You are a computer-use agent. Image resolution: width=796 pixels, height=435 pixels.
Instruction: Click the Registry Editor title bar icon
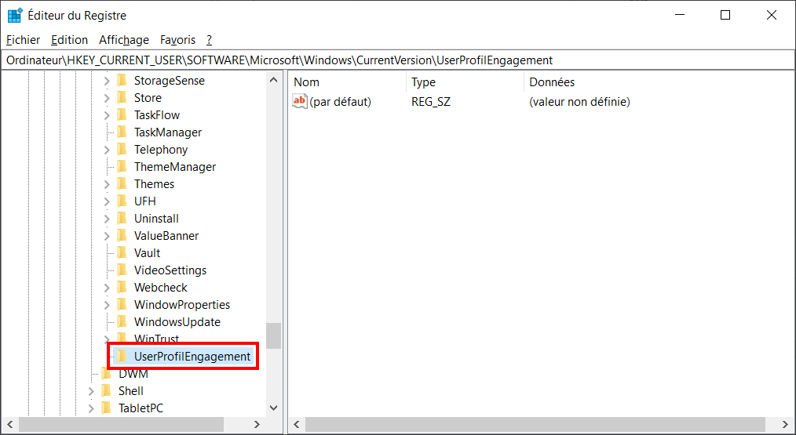pos(15,15)
